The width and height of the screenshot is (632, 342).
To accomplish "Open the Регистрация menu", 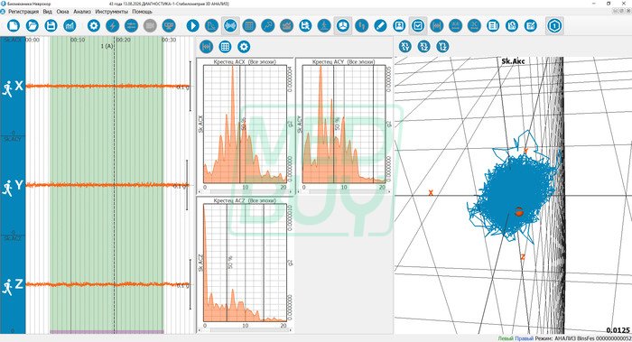I will click(x=23, y=12).
